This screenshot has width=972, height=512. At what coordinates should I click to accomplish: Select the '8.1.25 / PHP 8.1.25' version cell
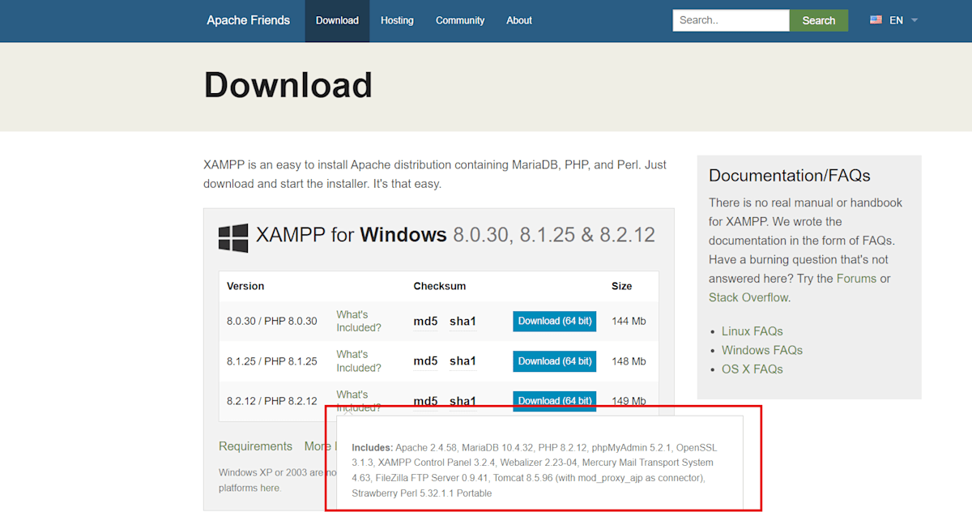pyautogui.click(x=272, y=361)
